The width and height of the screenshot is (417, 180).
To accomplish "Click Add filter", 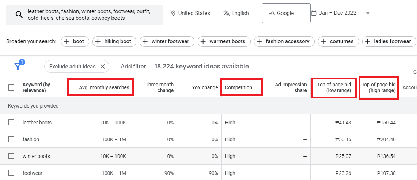I will tap(133, 67).
